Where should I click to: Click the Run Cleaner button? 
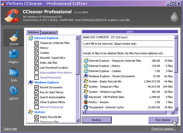163,120
